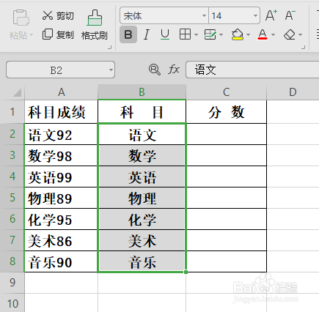Viewport: 319px width, 312px height.
Task: Increase font size with A+ icon
Action: [x=271, y=15]
